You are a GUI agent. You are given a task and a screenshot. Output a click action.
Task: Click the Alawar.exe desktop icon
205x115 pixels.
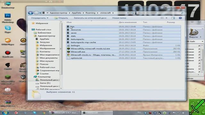tap(8, 91)
